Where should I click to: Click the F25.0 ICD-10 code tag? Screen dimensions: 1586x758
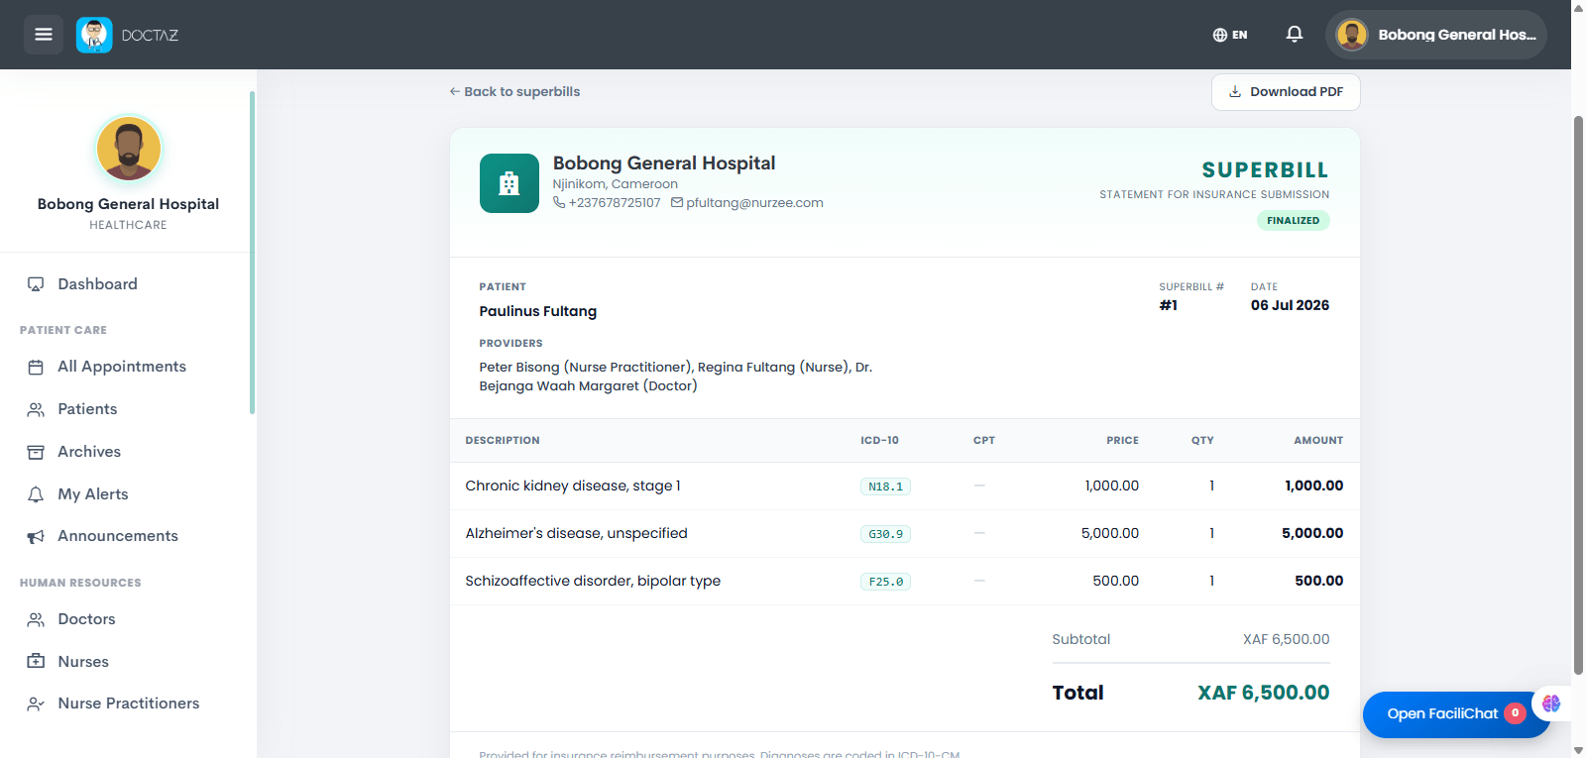point(885,582)
